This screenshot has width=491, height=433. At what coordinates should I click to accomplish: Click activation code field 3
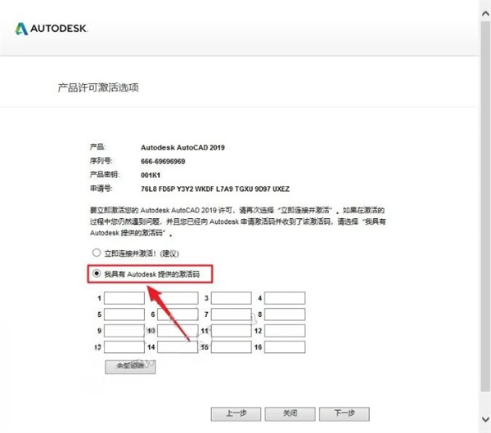tap(231, 298)
